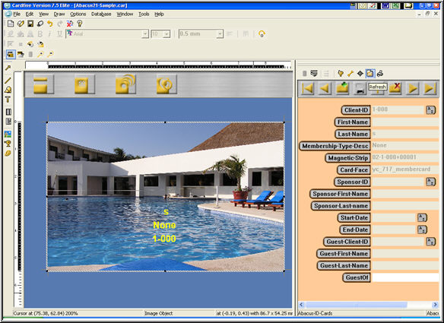Go to the first database record
The width and height of the screenshot is (444, 323).
[x=307, y=88]
